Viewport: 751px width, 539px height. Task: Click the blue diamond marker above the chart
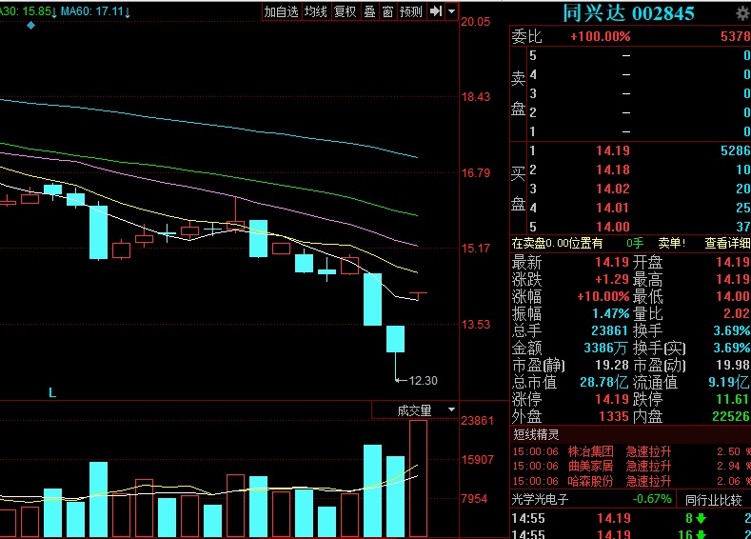31,25
